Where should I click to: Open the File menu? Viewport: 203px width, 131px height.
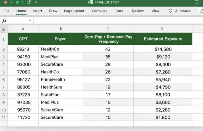click(6, 11)
